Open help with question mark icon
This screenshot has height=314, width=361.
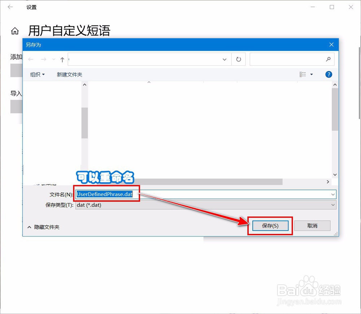tap(329, 74)
